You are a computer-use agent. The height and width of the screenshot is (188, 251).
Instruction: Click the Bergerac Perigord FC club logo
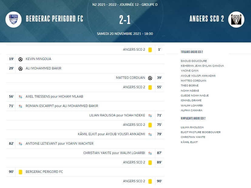[x=13, y=19]
